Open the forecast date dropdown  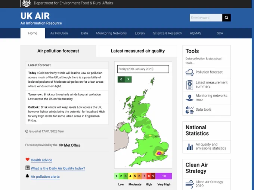(143, 69)
